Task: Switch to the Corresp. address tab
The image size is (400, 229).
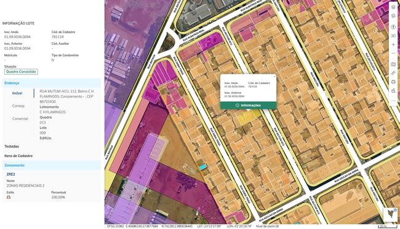Action: pyautogui.click(x=18, y=106)
